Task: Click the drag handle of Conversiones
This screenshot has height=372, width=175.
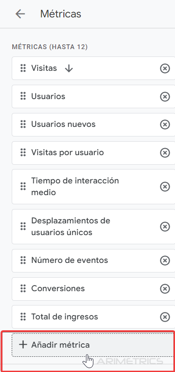Action: [x=23, y=289]
